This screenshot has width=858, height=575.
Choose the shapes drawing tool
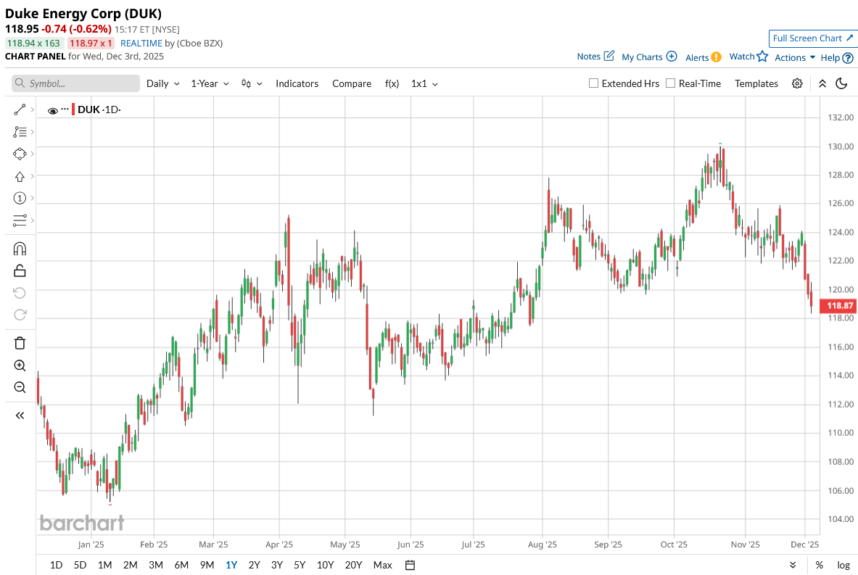coord(20,154)
